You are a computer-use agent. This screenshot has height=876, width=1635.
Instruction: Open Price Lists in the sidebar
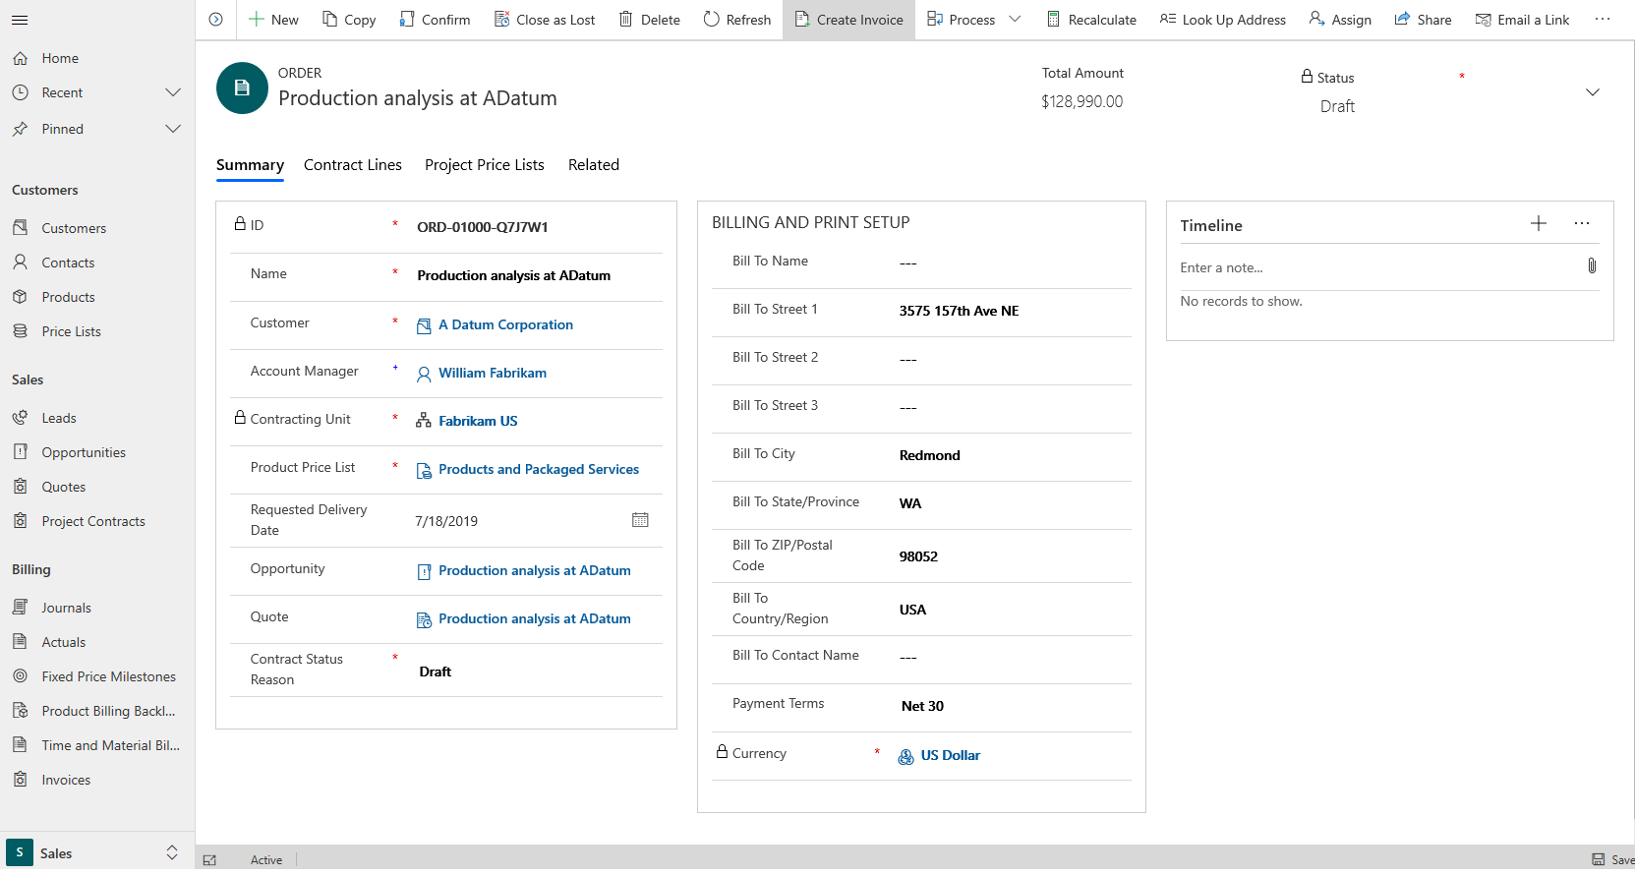(71, 331)
